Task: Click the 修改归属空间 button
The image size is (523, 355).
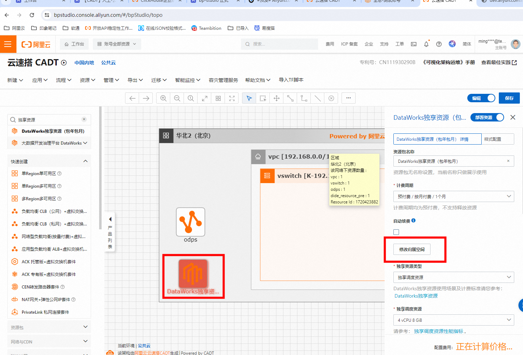Action: pos(412,249)
